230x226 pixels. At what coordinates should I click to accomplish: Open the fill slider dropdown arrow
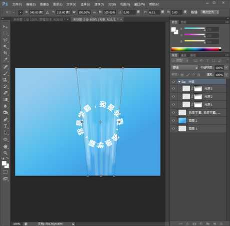(x=226, y=75)
